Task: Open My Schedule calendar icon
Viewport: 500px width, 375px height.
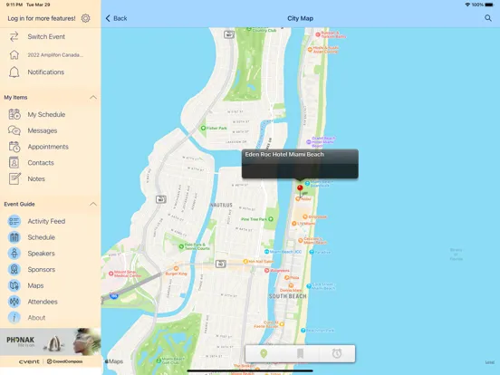Action: coord(14,114)
